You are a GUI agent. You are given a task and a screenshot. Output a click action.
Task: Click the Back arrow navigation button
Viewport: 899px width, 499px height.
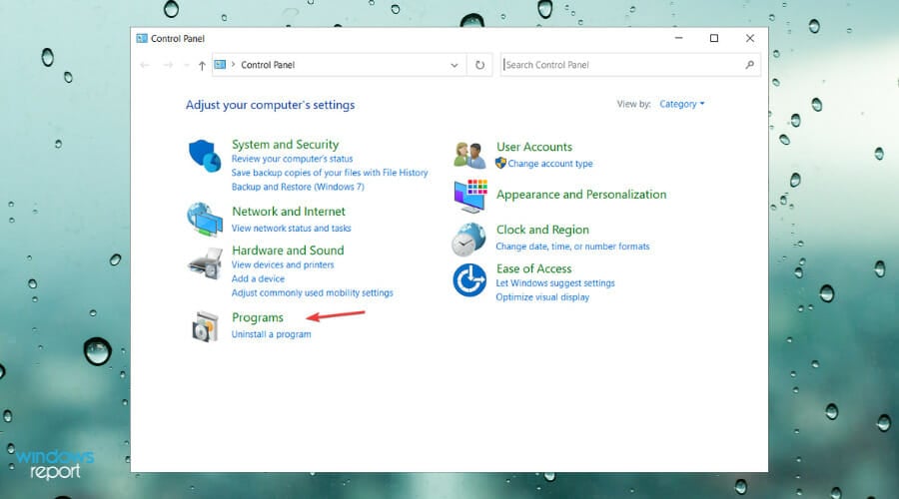click(145, 65)
